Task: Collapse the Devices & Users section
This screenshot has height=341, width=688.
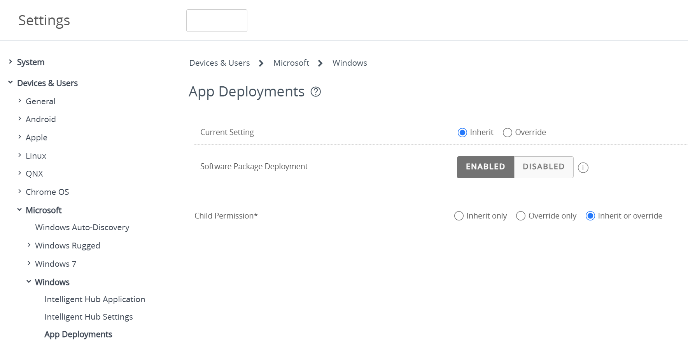Action: click(x=11, y=82)
